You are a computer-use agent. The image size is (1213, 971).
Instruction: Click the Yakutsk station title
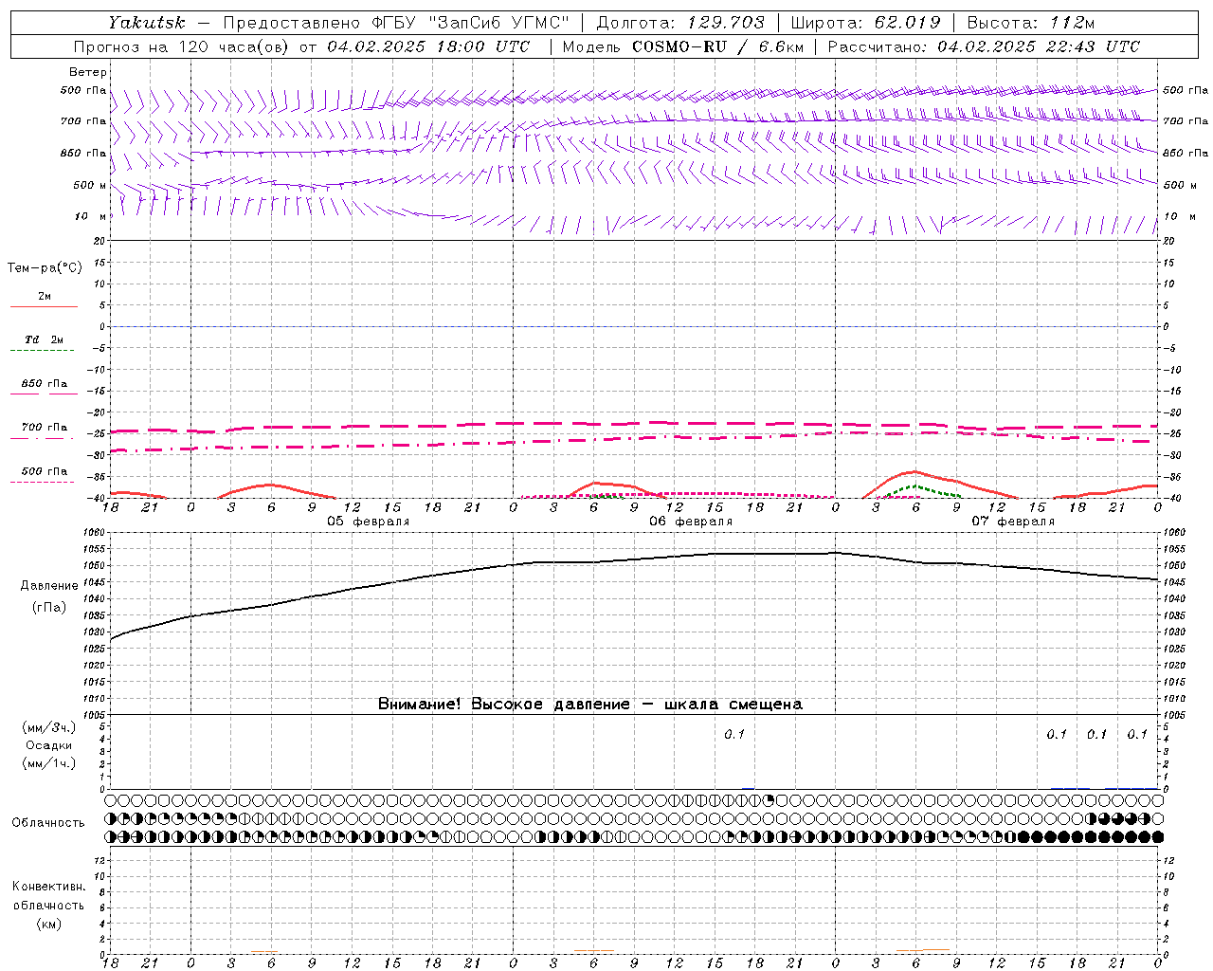147,23
